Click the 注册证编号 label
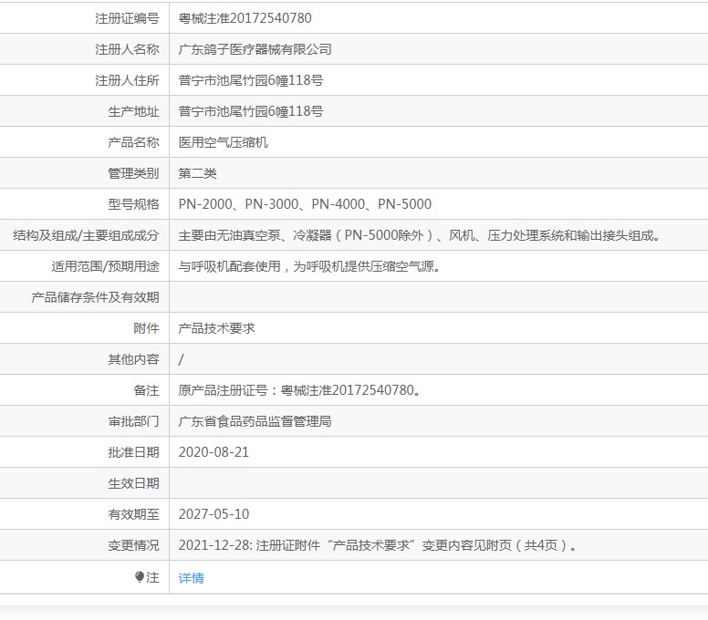 pos(127,18)
